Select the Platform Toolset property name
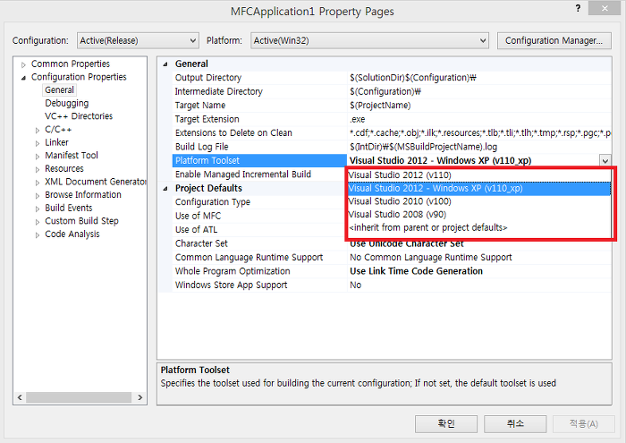The image size is (626, 443). [x=259, y=160]
